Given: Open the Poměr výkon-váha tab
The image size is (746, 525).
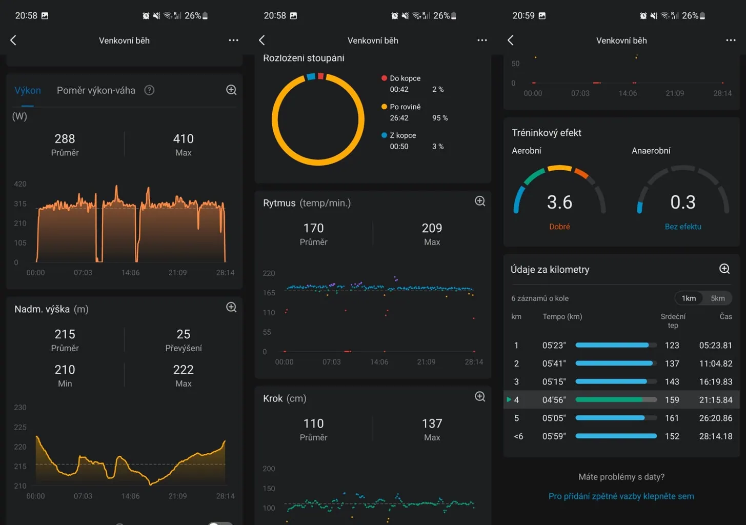Looking at the screenshot, I should point(96,91).
